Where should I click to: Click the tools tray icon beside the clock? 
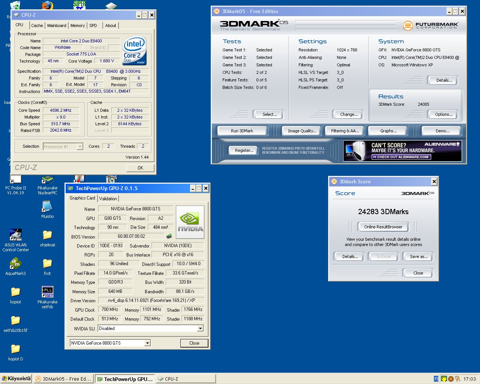pos(457,379)
